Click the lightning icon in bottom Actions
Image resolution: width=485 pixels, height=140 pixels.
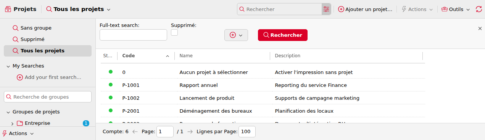pyautogui.click(x=5, y=134)
